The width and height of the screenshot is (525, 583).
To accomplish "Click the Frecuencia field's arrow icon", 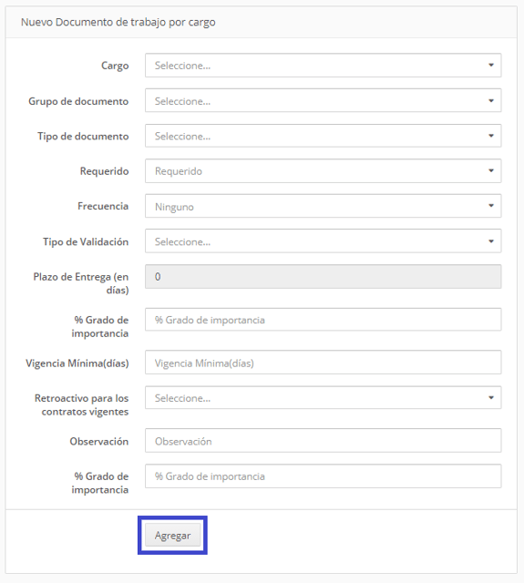I will 491,206.
